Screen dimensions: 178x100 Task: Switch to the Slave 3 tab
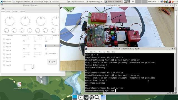[x=22, y=12]
